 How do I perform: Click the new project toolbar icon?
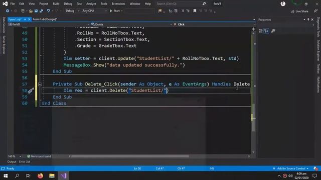pos(23,11)
